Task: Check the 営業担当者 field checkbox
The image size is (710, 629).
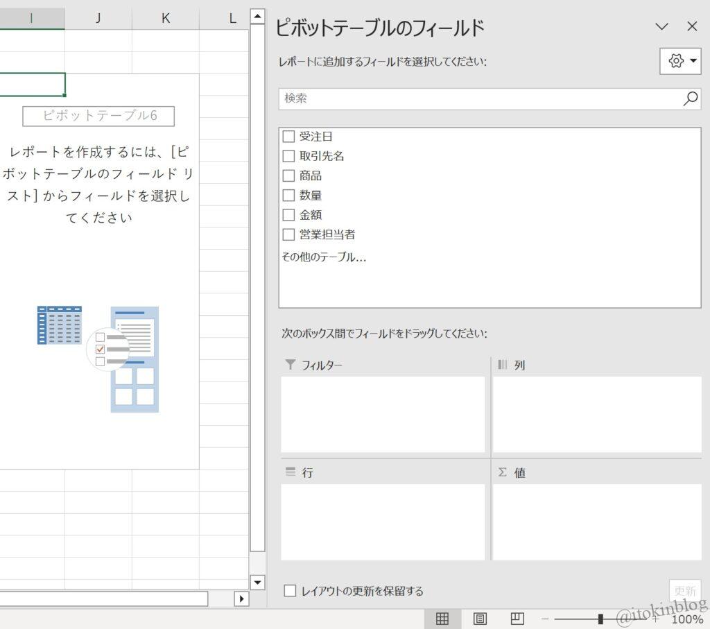Action: 289,234
